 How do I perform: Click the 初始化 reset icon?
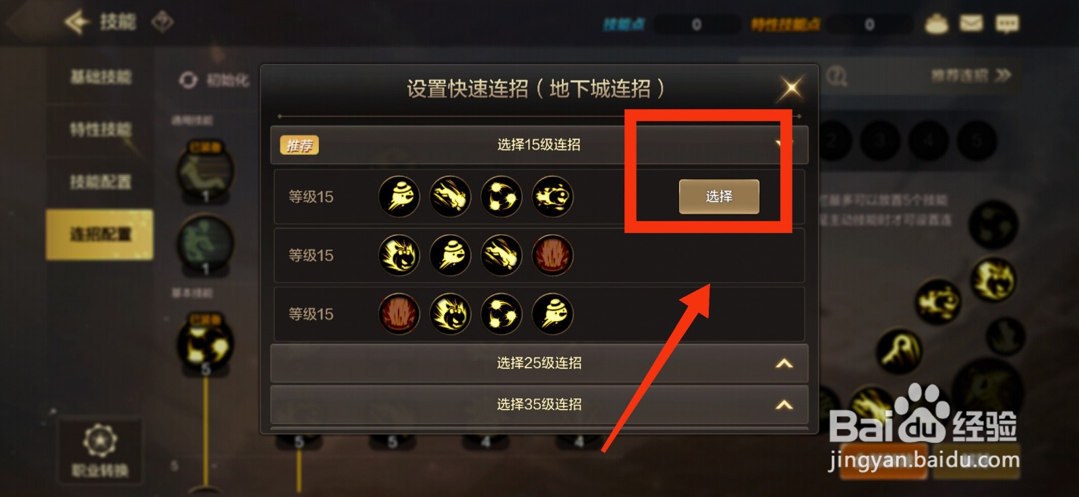pos(188,80)
